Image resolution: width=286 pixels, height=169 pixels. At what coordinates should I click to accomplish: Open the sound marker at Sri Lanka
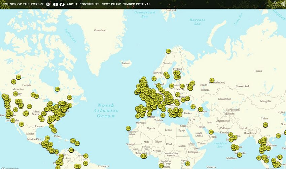pos(240,155)
